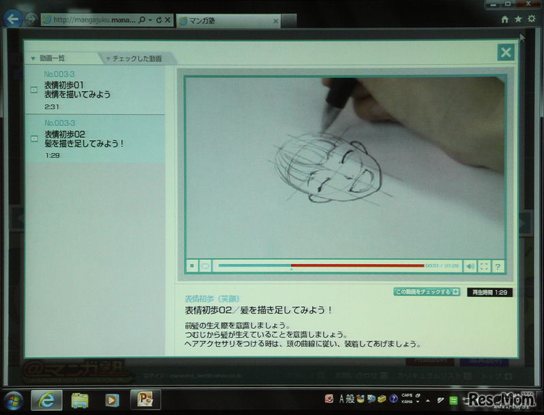Click the IME help question mark icon

(x=394, y=399)
